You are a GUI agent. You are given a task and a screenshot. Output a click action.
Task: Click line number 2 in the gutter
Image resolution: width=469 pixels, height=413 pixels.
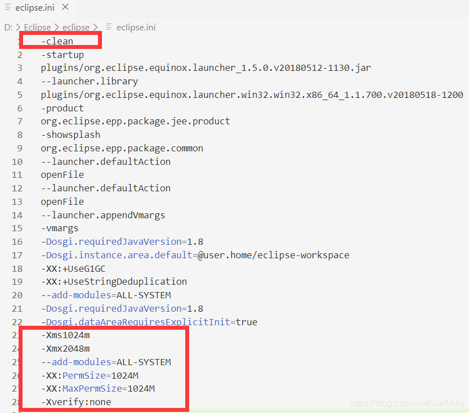(20, 55)
